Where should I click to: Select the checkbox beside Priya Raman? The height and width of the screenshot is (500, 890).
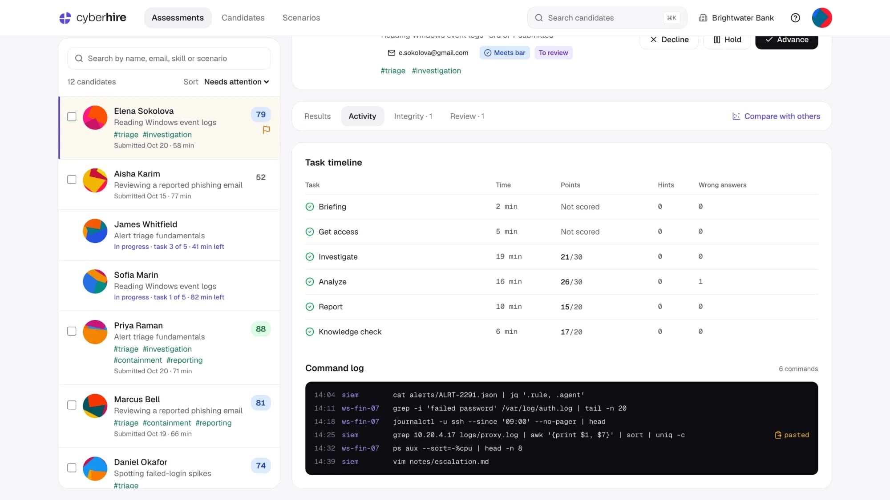point(72,331)
